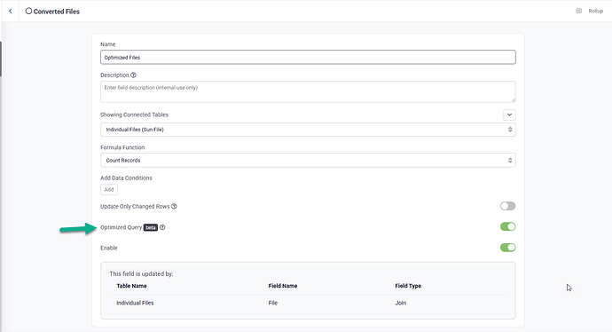Image resolution: width=612 pixels, height=332 pixels.
Task: Click the Rollup label
Action: (x=596, y=11)
